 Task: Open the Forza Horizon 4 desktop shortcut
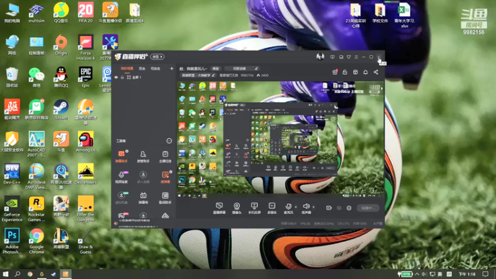(x=86, y=48)
